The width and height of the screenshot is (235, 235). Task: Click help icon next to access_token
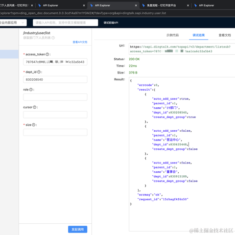[x=47, y=54]
